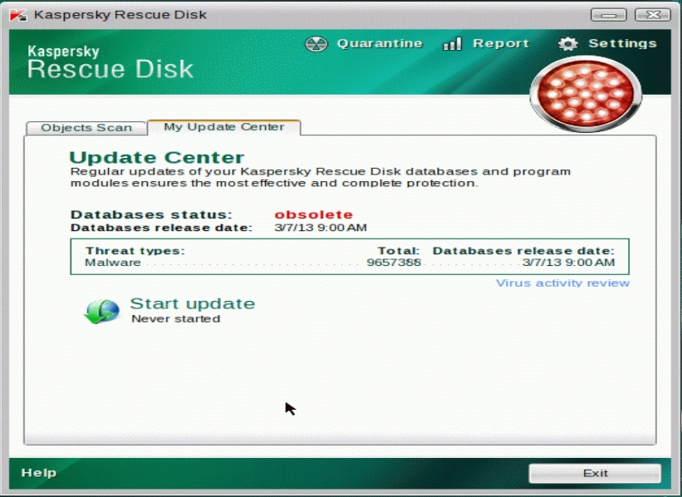The width and height of the screenshot is (682, 497).
Task: Click the Databases status label
Action: pos(151,214)
